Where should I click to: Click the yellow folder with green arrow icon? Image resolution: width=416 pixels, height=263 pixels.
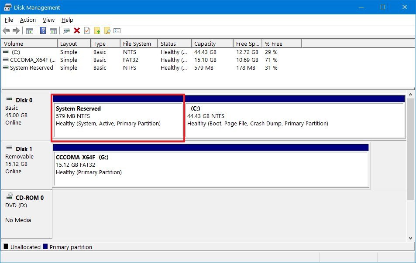point(97,30)
